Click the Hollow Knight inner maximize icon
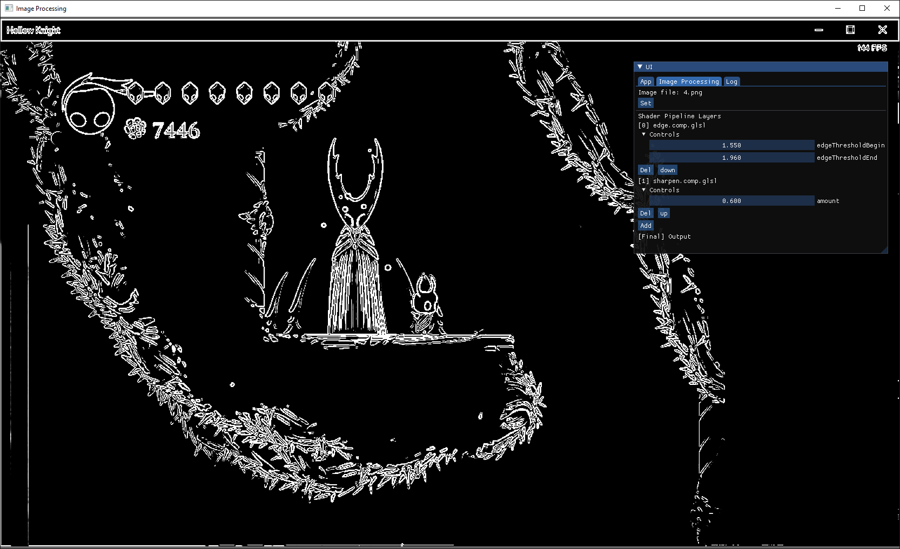900x549 pixels. click(x=850, y=30)
